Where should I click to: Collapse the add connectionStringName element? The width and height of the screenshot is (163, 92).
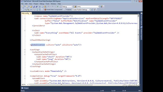(25, 18)
